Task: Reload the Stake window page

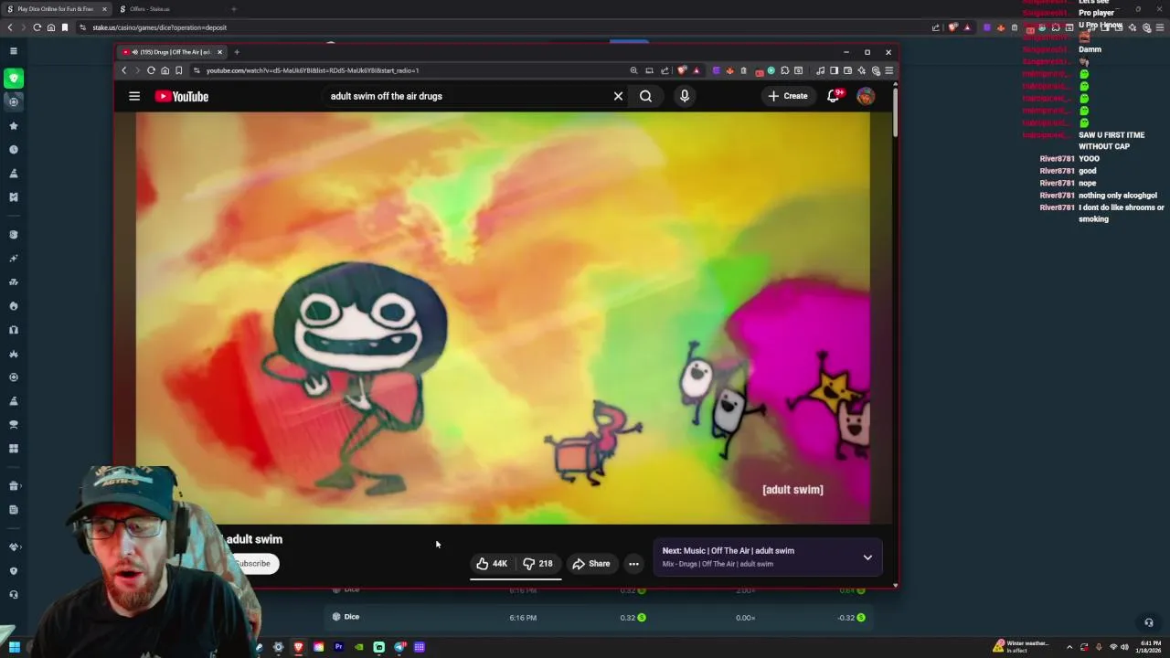Action: tap(37, 27)
